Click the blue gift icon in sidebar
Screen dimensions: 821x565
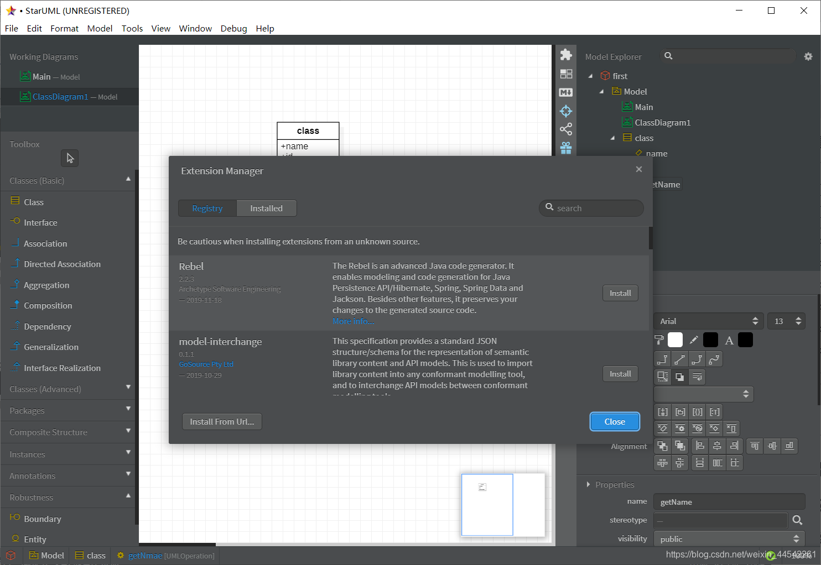pos(566,148)
